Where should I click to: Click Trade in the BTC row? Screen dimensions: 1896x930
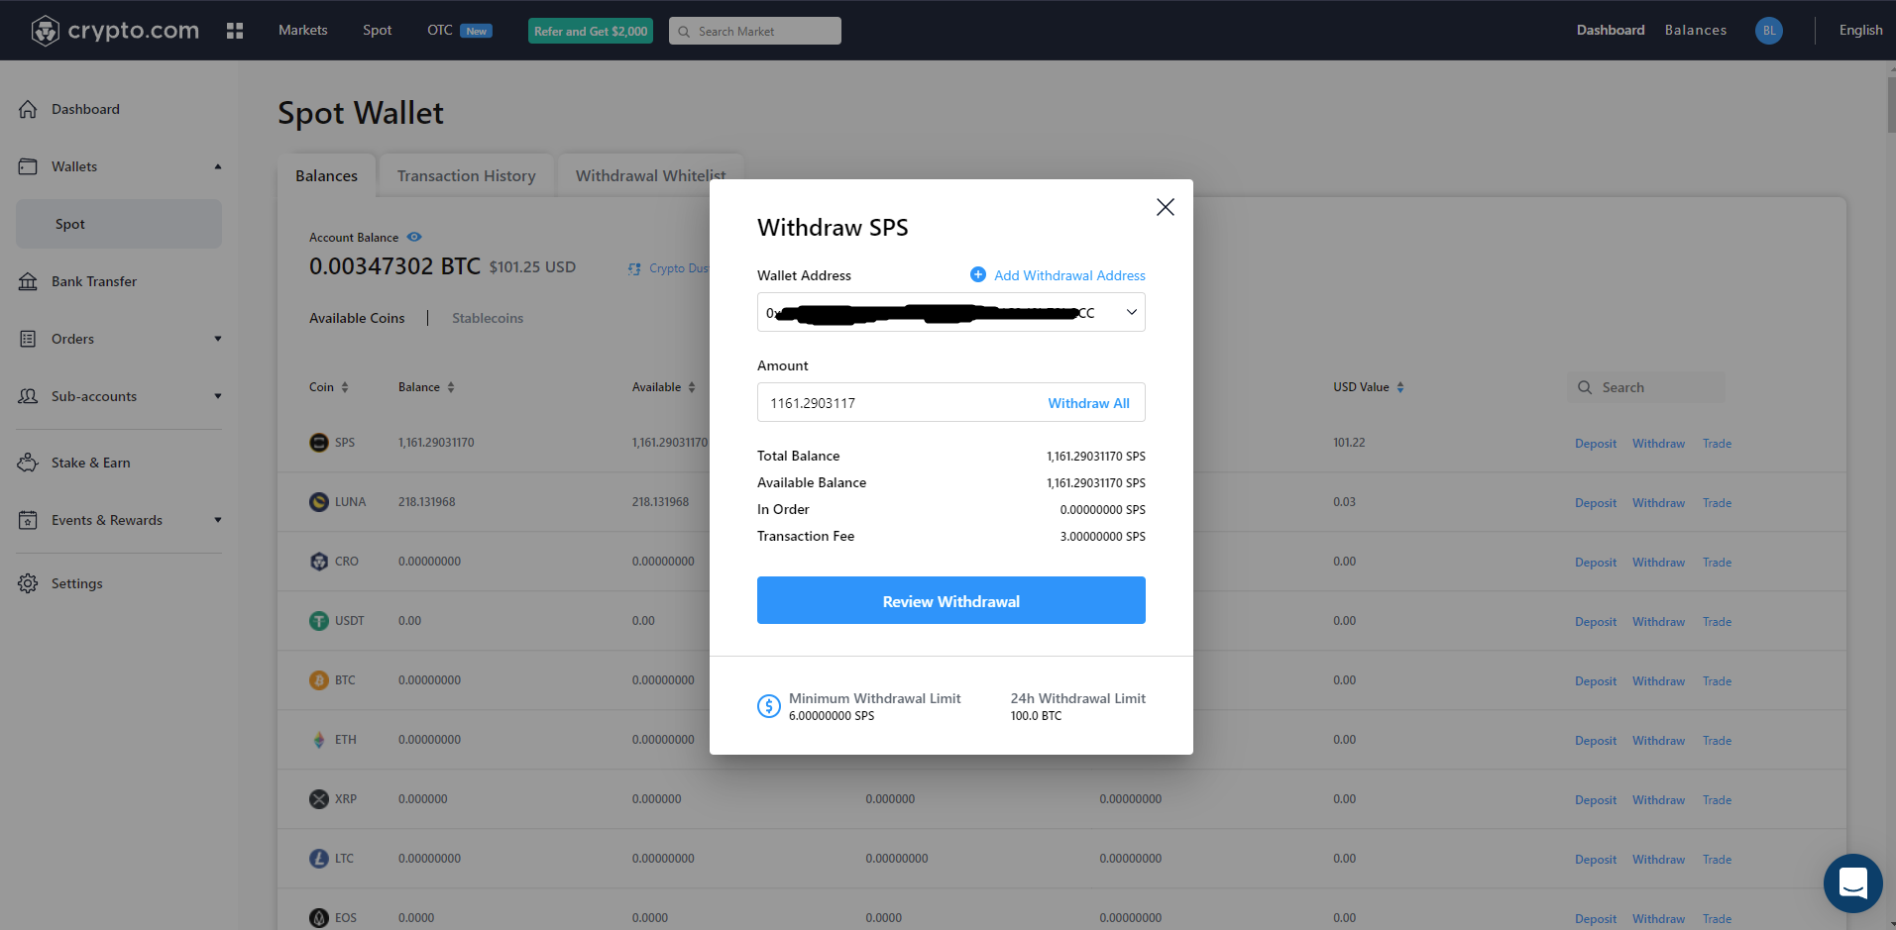(x=1717, y=681)
